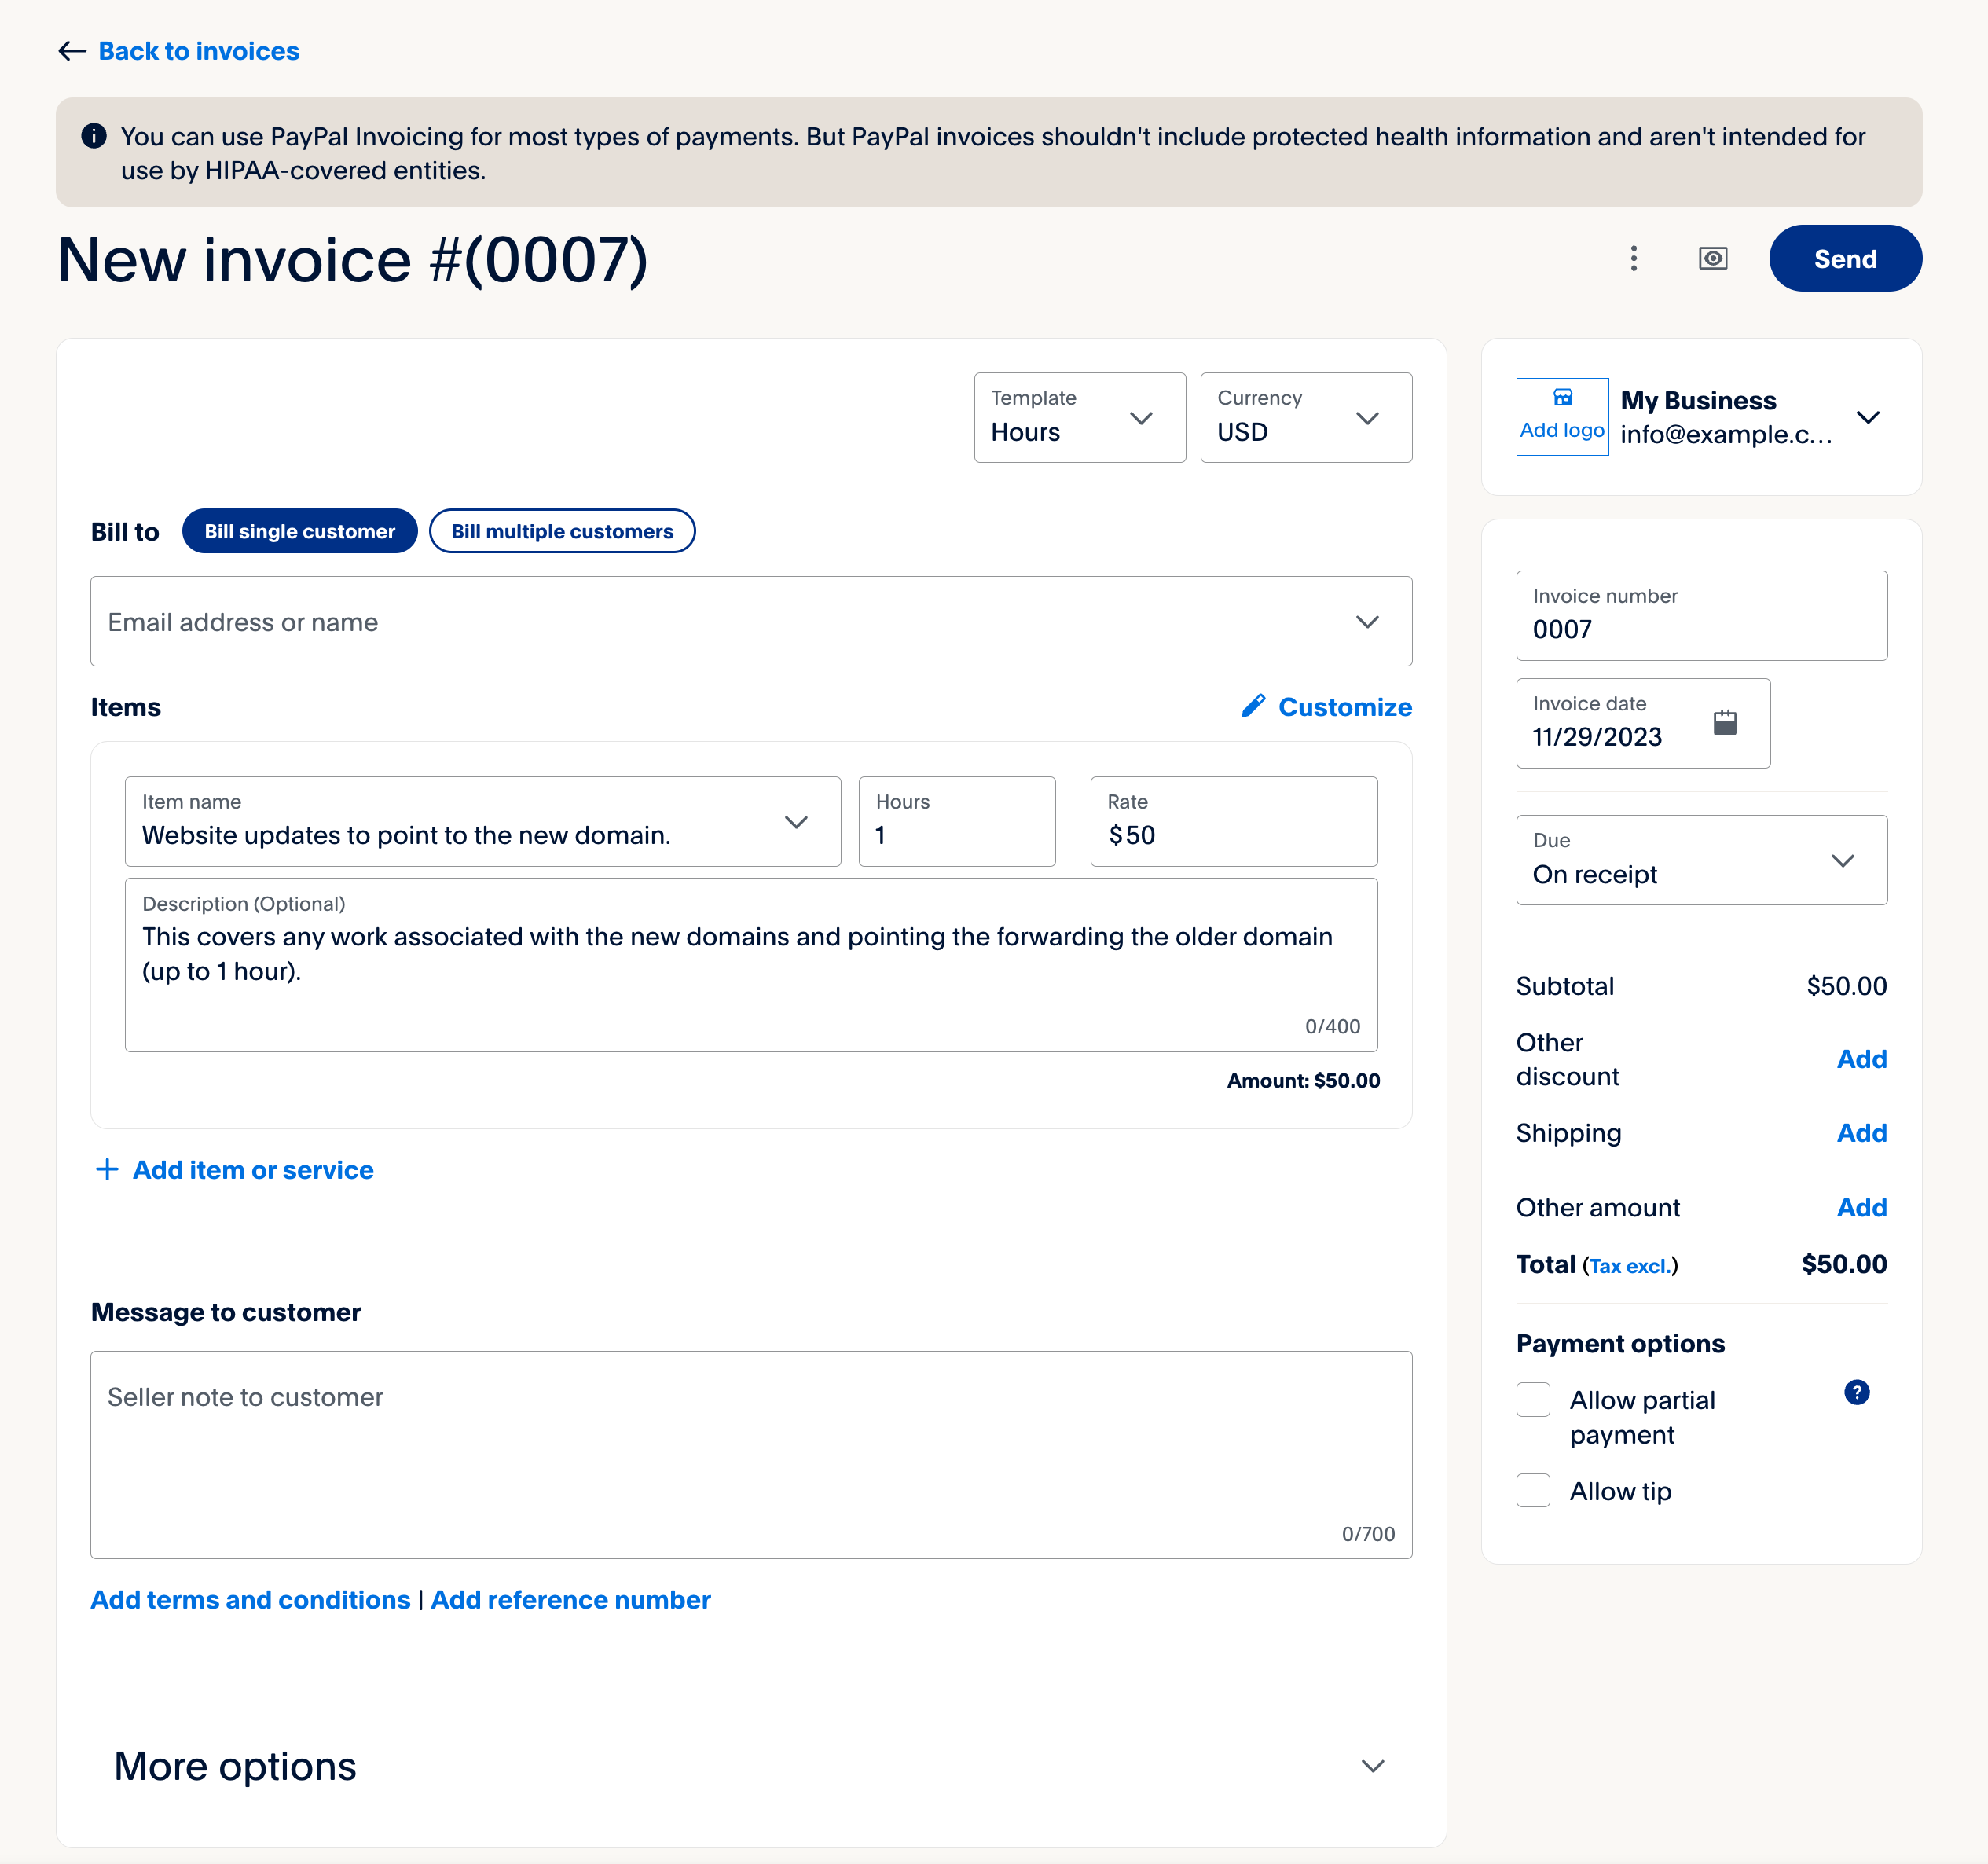This screenshot has height=1864, width=1988.
Task: Click Add terms and conditions link
Action: [x=250, y=1600]
